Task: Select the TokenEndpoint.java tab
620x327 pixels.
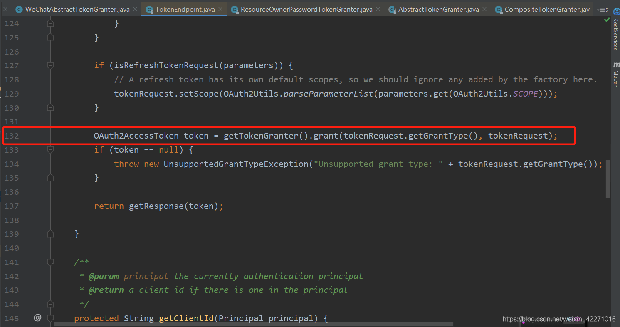Action: (185, 9)
